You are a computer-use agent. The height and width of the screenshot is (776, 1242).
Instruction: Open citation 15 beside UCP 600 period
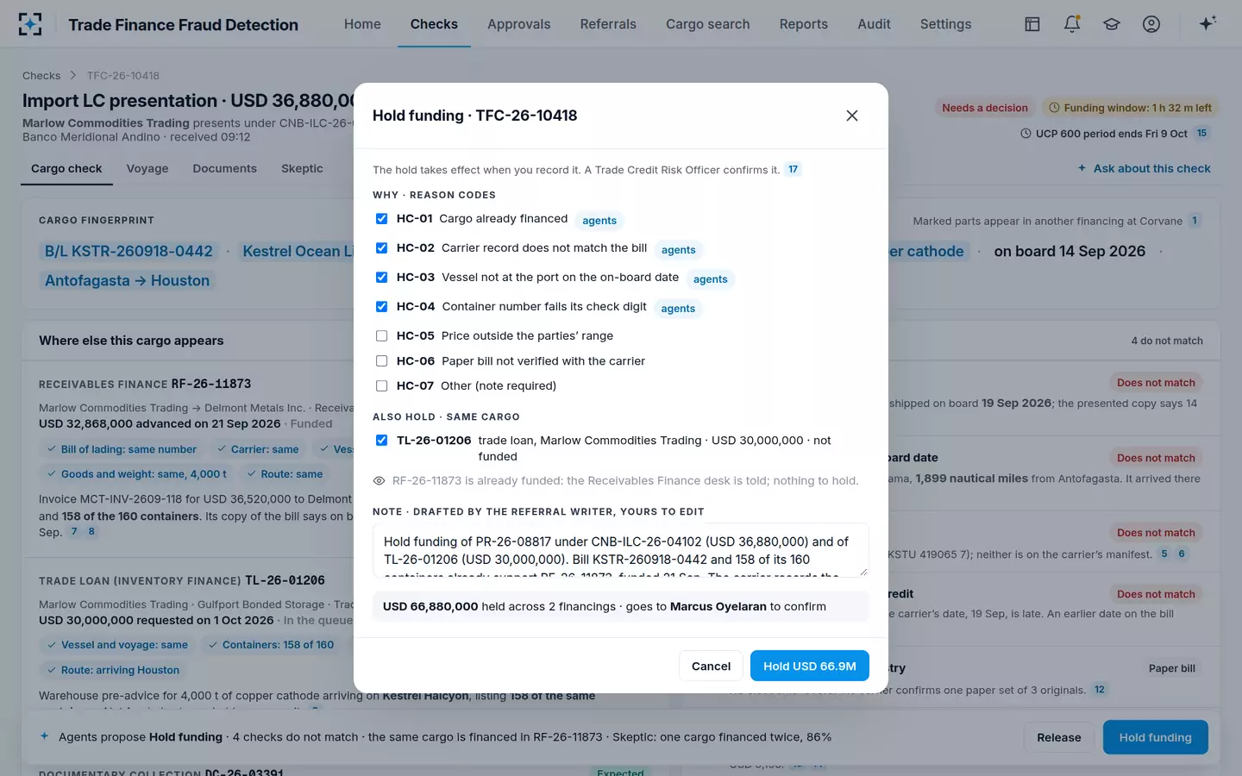click(x=1201, y=134)
